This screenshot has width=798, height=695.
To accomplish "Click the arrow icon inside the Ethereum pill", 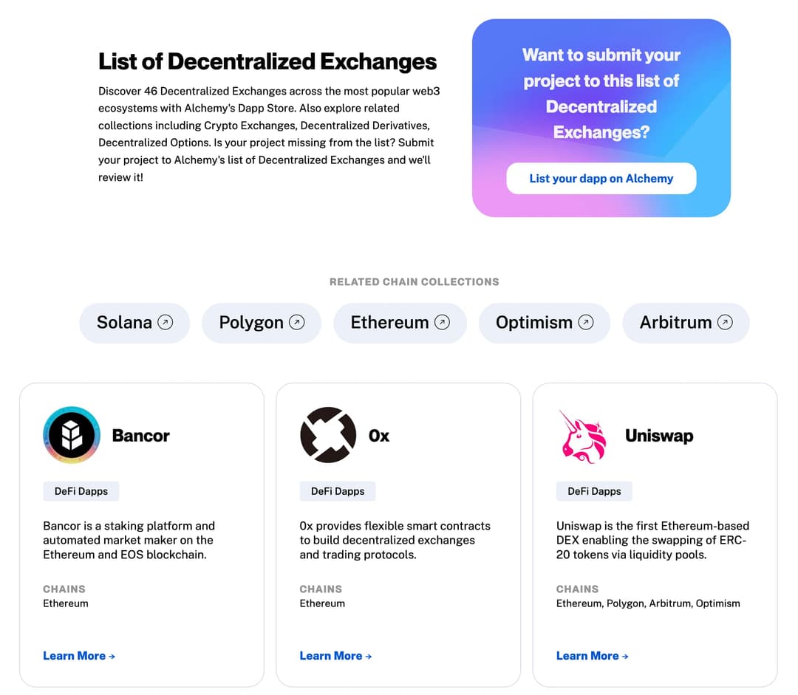I will pos(442,322).
